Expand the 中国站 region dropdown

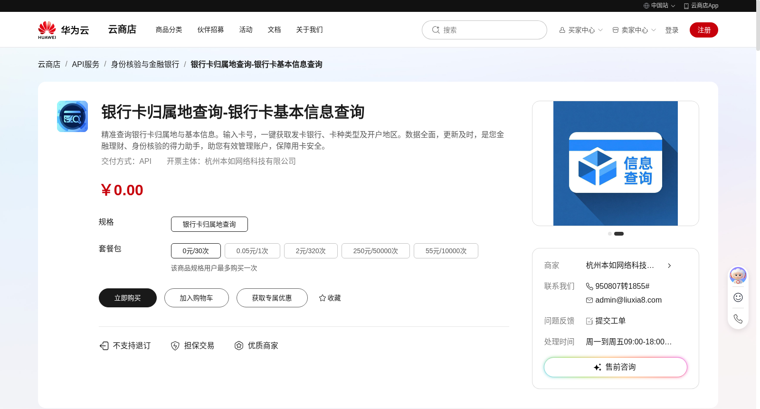673,6
